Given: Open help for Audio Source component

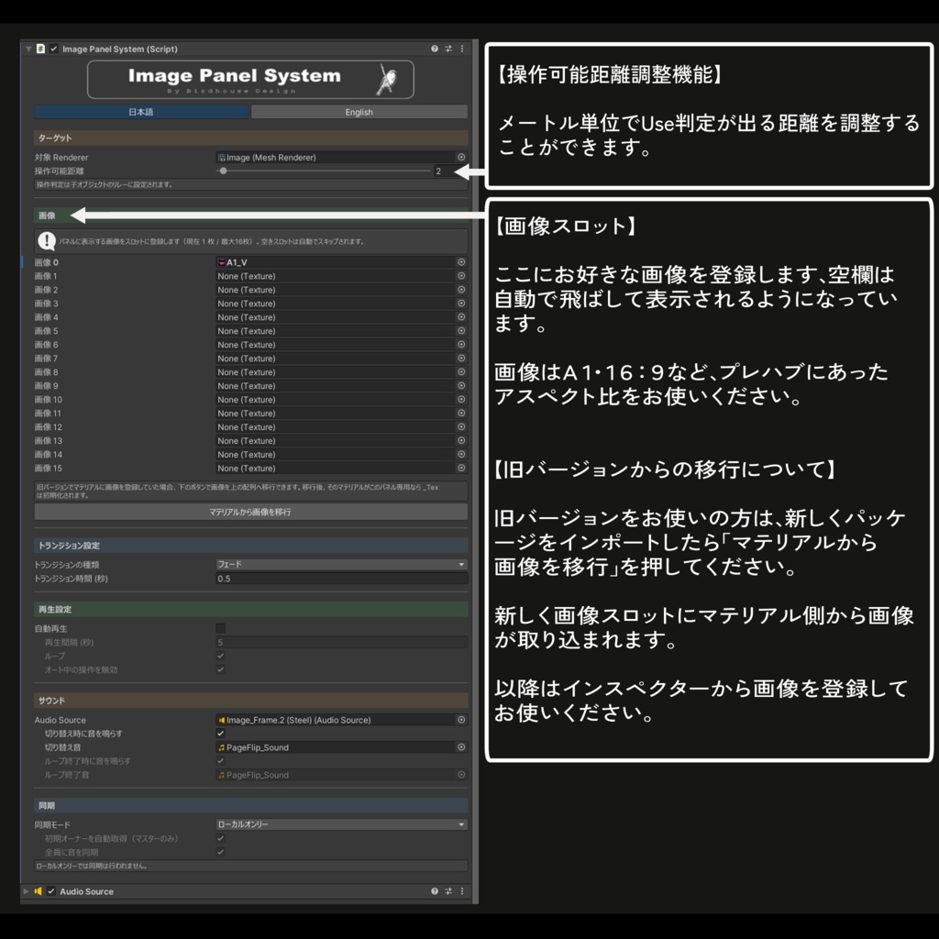Looking at the screenshot, I should tap(434, 891).
